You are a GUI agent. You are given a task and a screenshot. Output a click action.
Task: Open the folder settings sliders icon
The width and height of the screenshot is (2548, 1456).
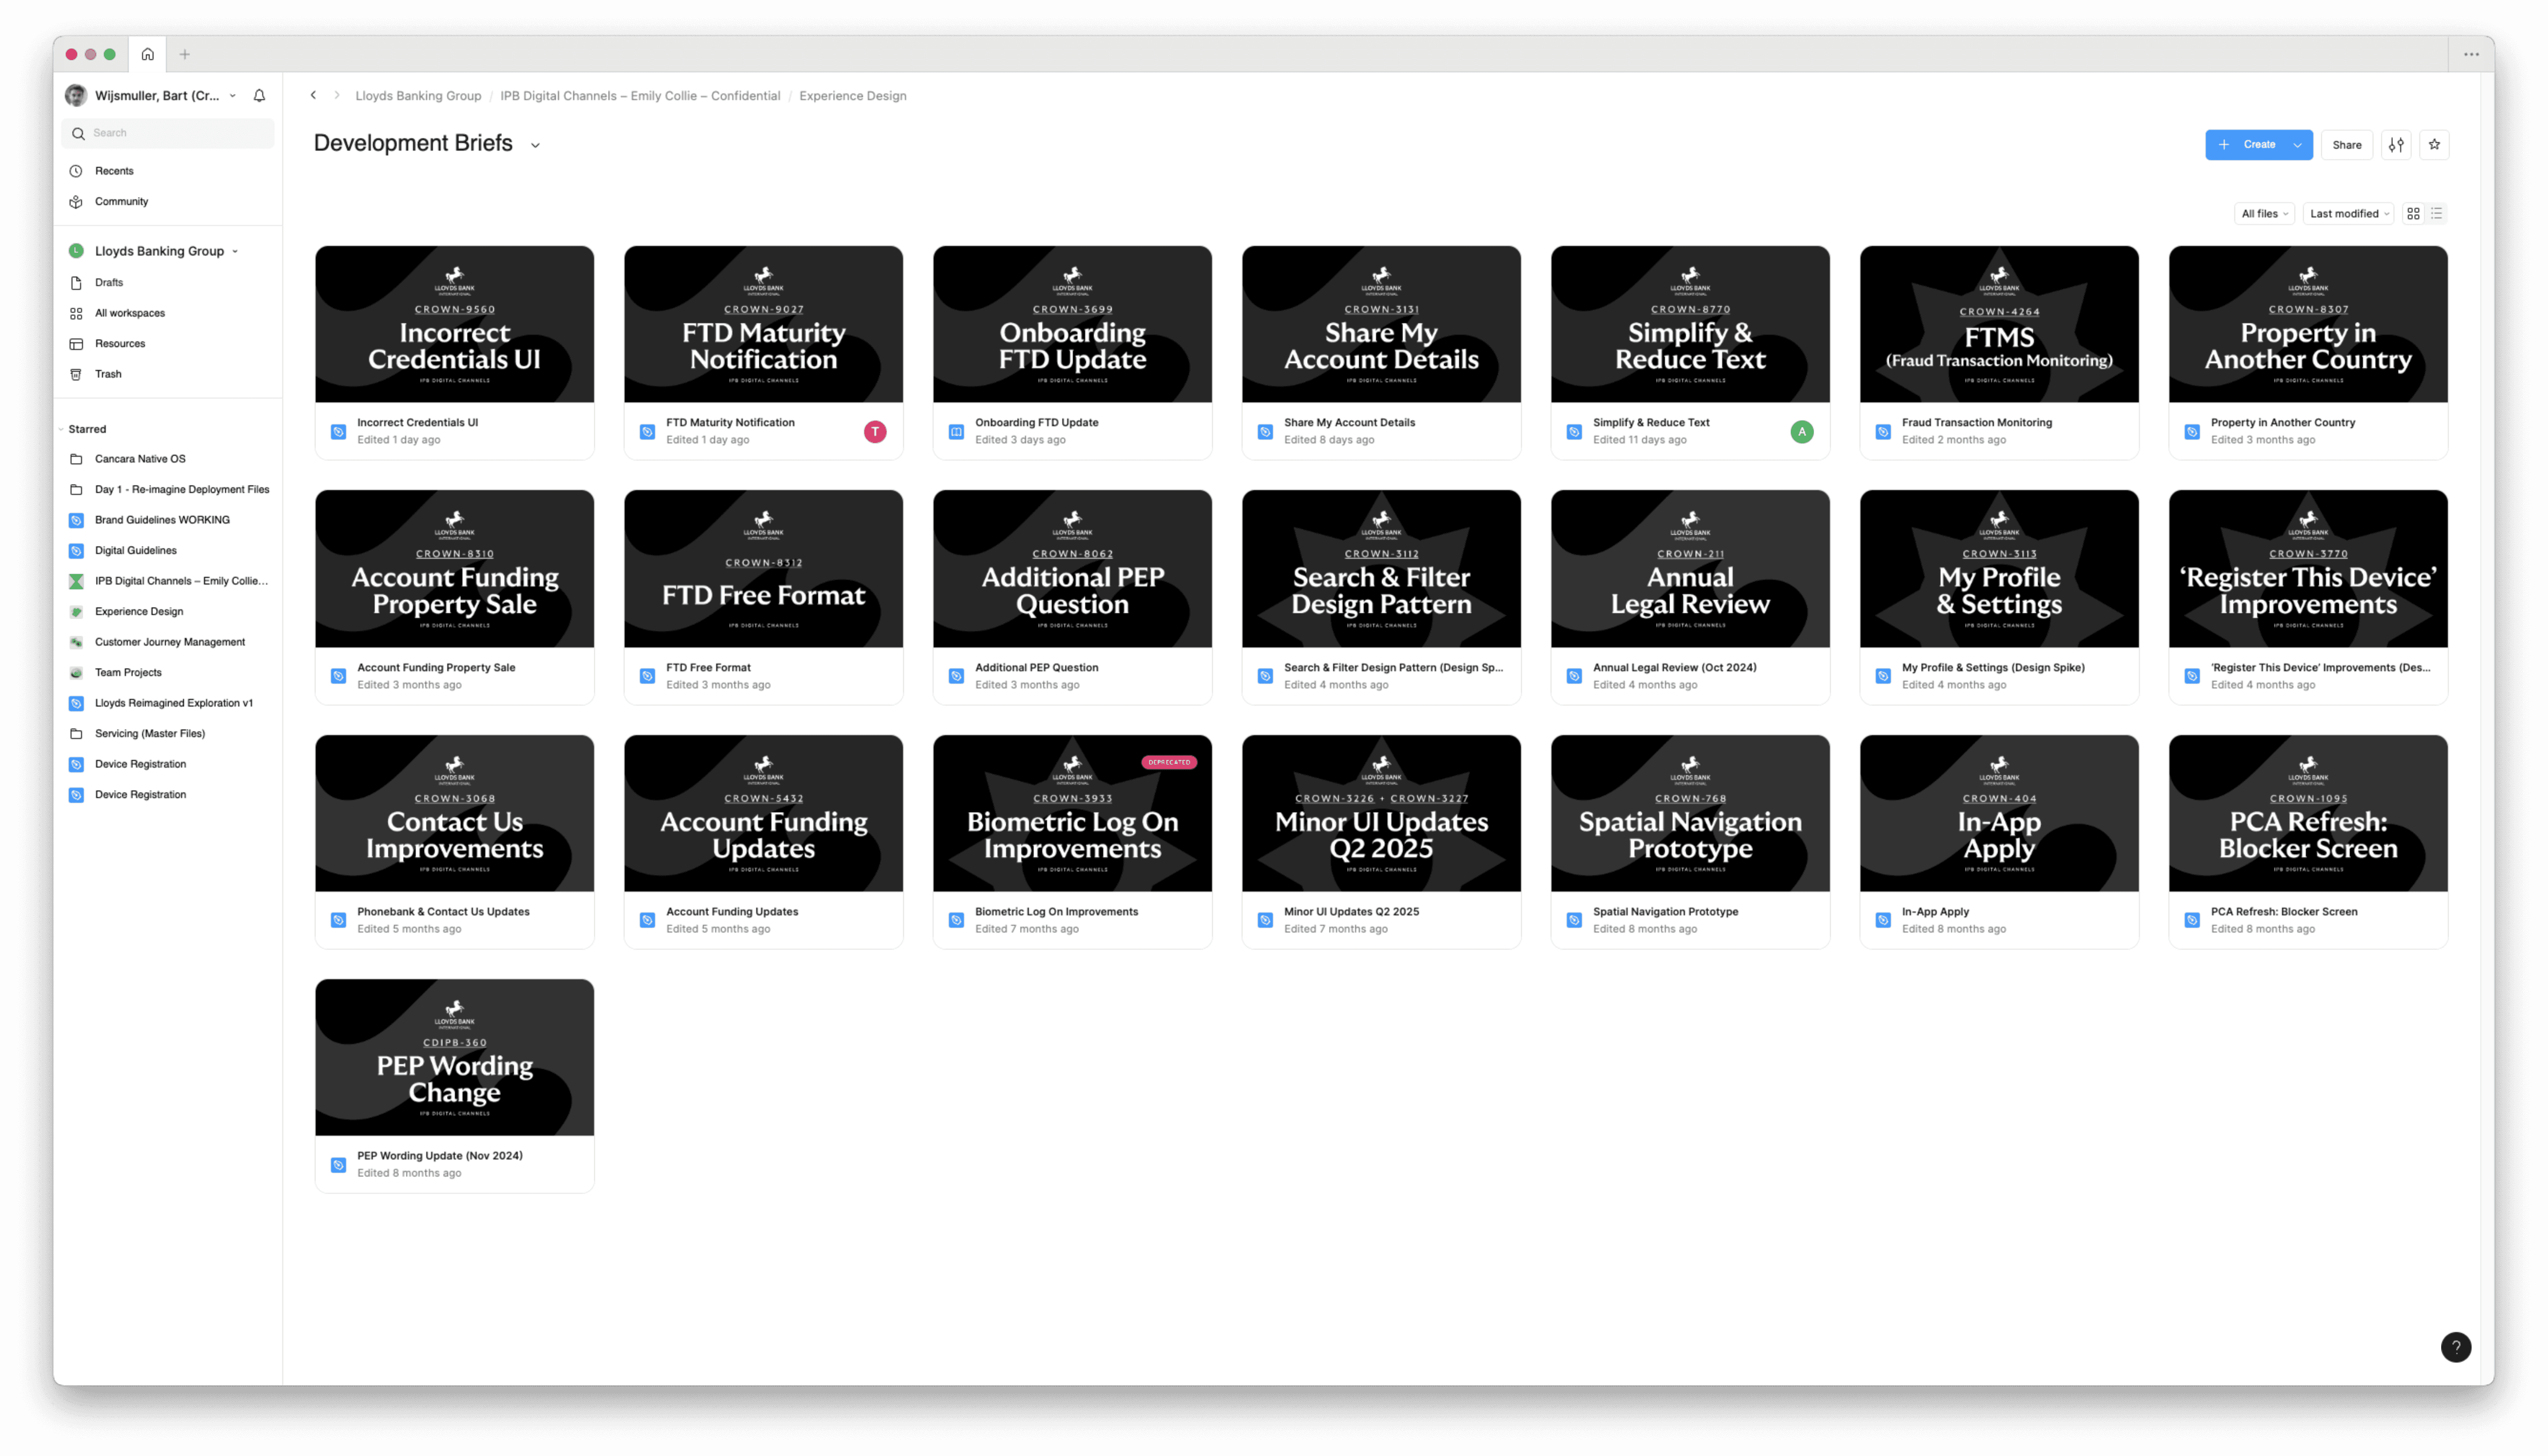[2396, 145]
